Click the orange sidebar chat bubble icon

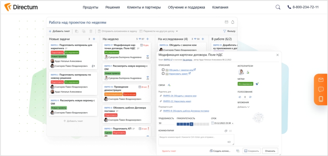(321, 89)
